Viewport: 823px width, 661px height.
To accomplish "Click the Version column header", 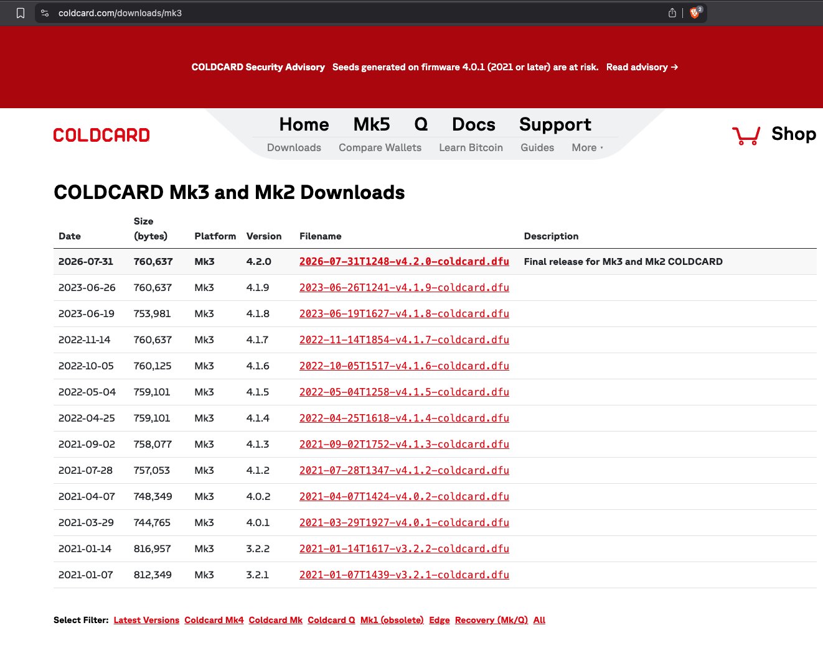I will [264, 236].
